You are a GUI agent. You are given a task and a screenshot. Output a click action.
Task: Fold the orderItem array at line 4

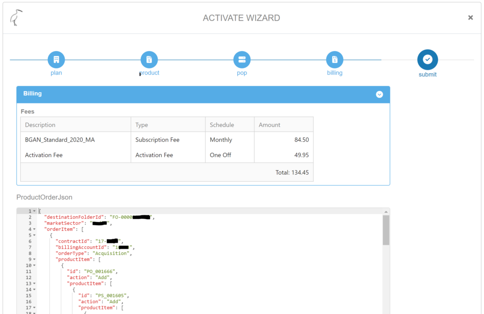[x=35, y=229]
